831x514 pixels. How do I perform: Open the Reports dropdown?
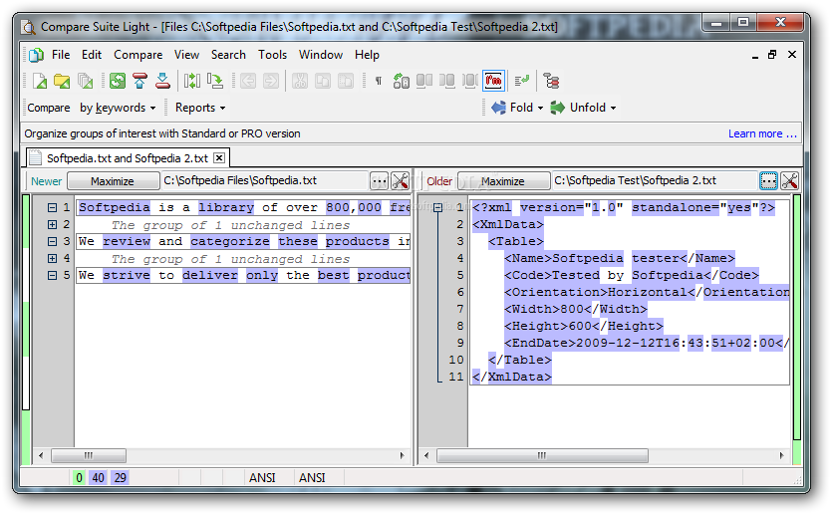[200, 108]
